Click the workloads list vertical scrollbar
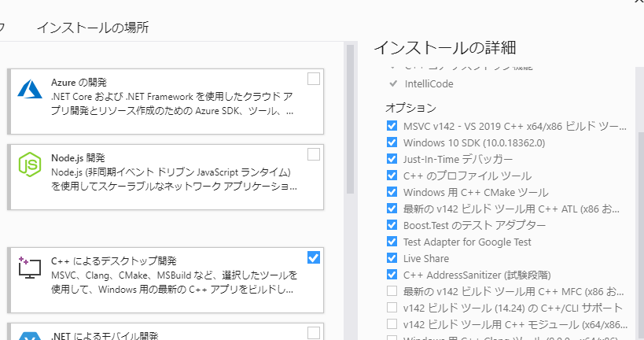 351,118
